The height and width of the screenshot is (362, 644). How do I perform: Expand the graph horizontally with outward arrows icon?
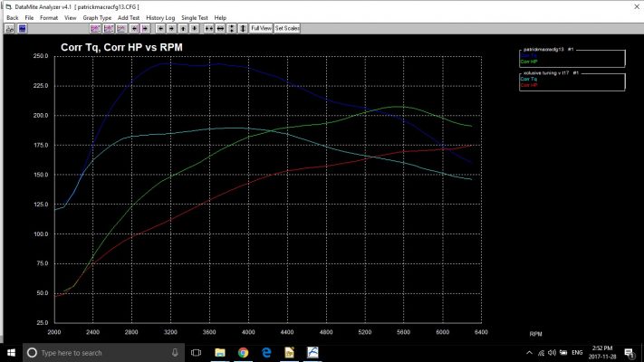pyautogui.click(x=220, y=28)
